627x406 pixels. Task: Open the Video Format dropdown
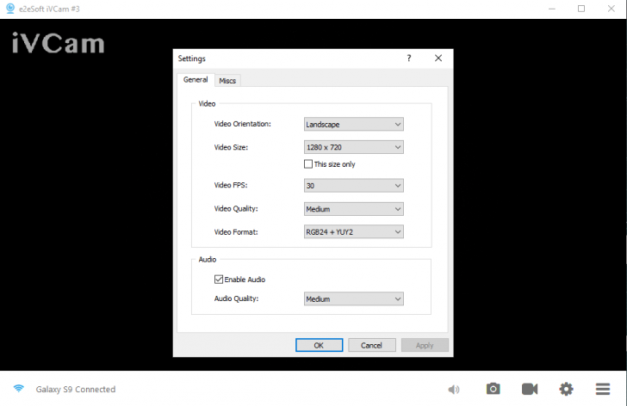353,232
